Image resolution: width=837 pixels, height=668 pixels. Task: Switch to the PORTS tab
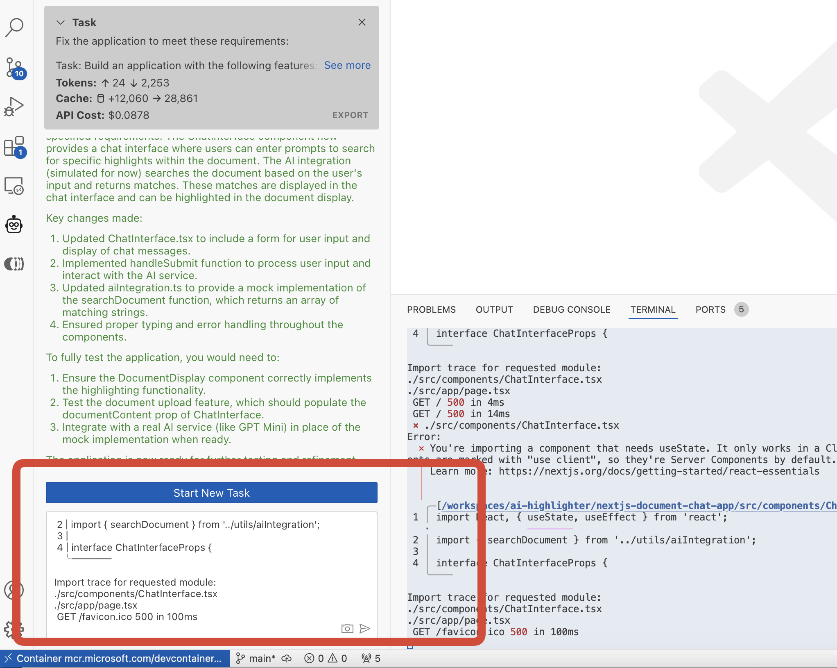pyautogui.click(x=710, y=309)
